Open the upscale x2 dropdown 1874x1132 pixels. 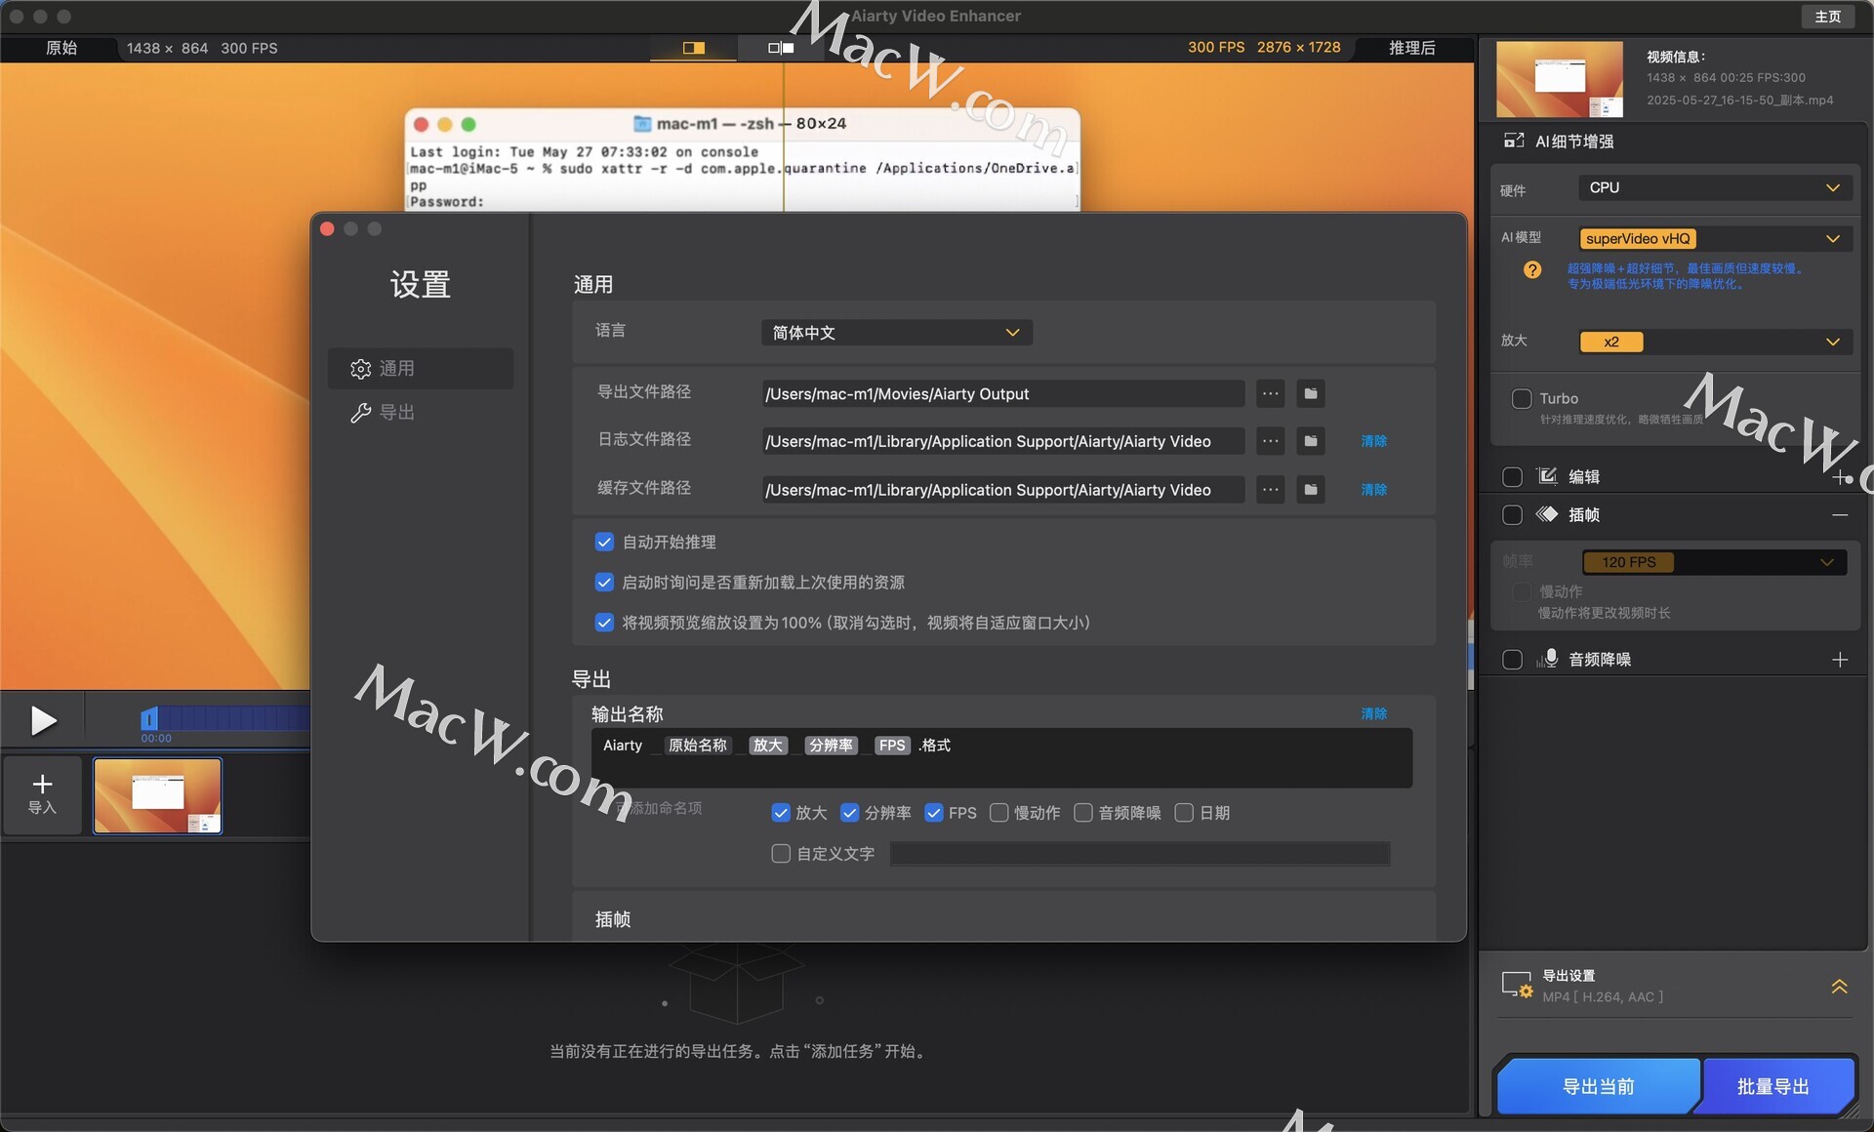pos(1715,343)
